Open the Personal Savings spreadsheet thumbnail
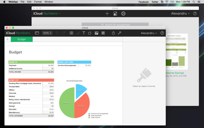This screenshot has width=204, height=128. (x=177, y=52)
